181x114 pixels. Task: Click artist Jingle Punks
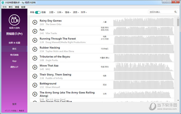pyautogui.click(x=52, y=60)
